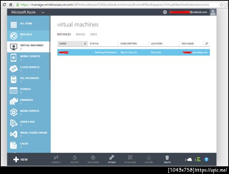This screenshot has width=229, height=174.
Task: Open the cloud operations notification icon
Action: 190,159
